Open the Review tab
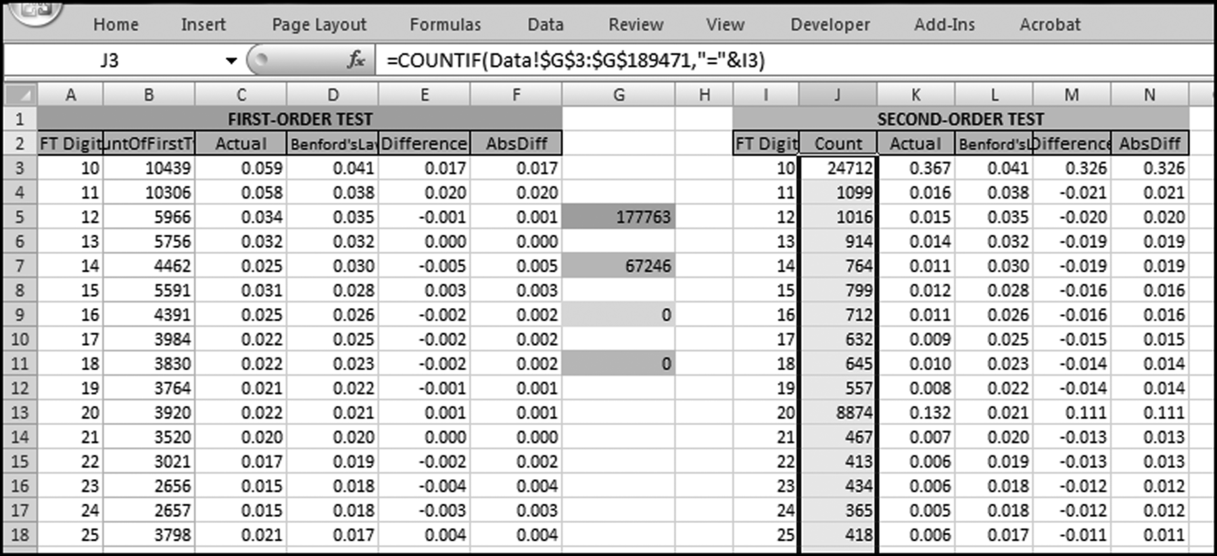This screenshot has height=556, width=1217. point(636,24)
